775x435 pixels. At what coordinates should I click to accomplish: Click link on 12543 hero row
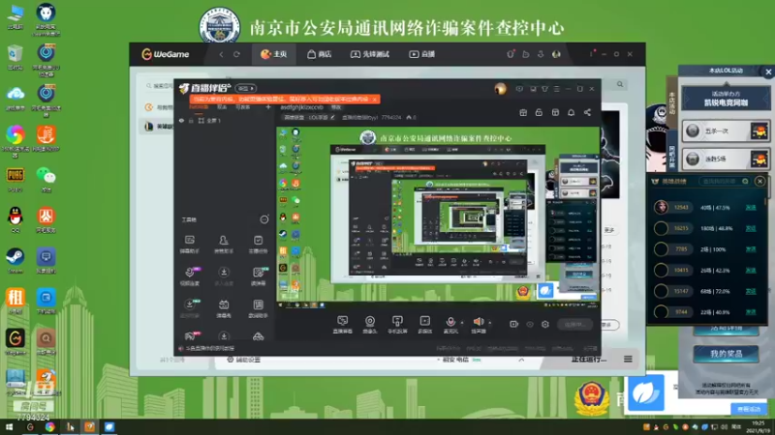(751, 208)
